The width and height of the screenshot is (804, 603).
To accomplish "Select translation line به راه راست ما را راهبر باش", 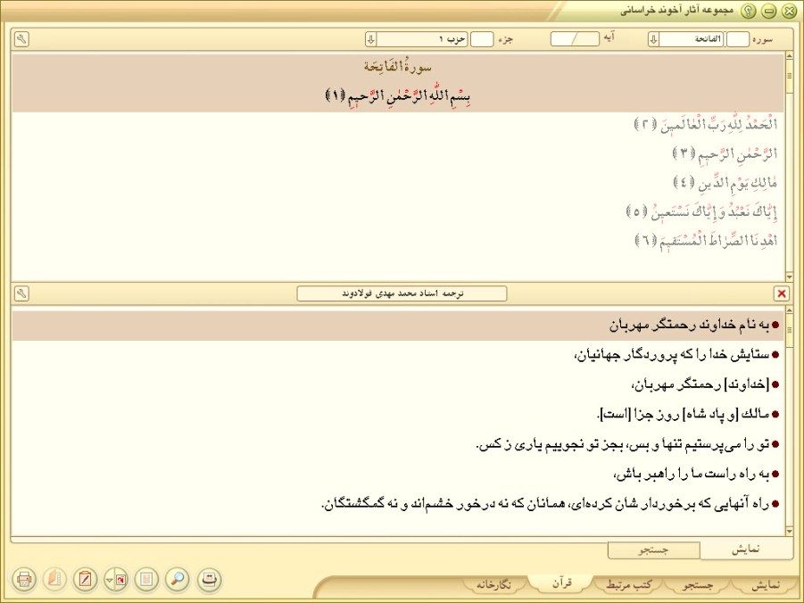I will point(692,475).
